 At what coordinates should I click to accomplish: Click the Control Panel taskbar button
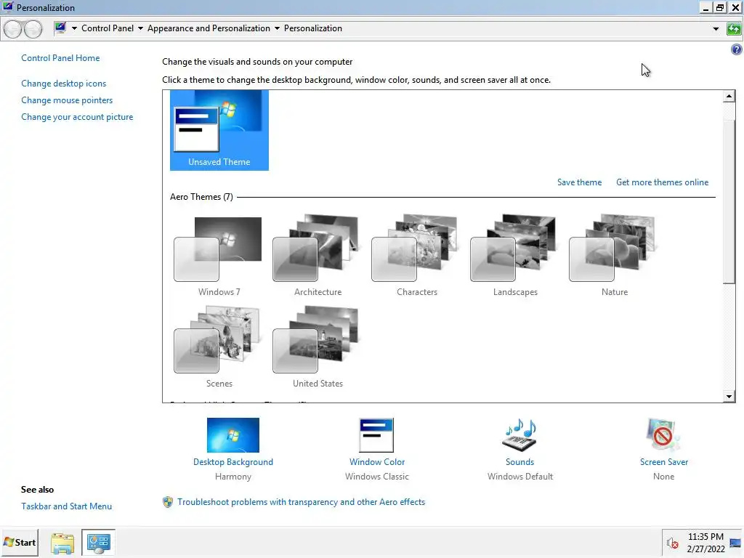pos(99,543)
